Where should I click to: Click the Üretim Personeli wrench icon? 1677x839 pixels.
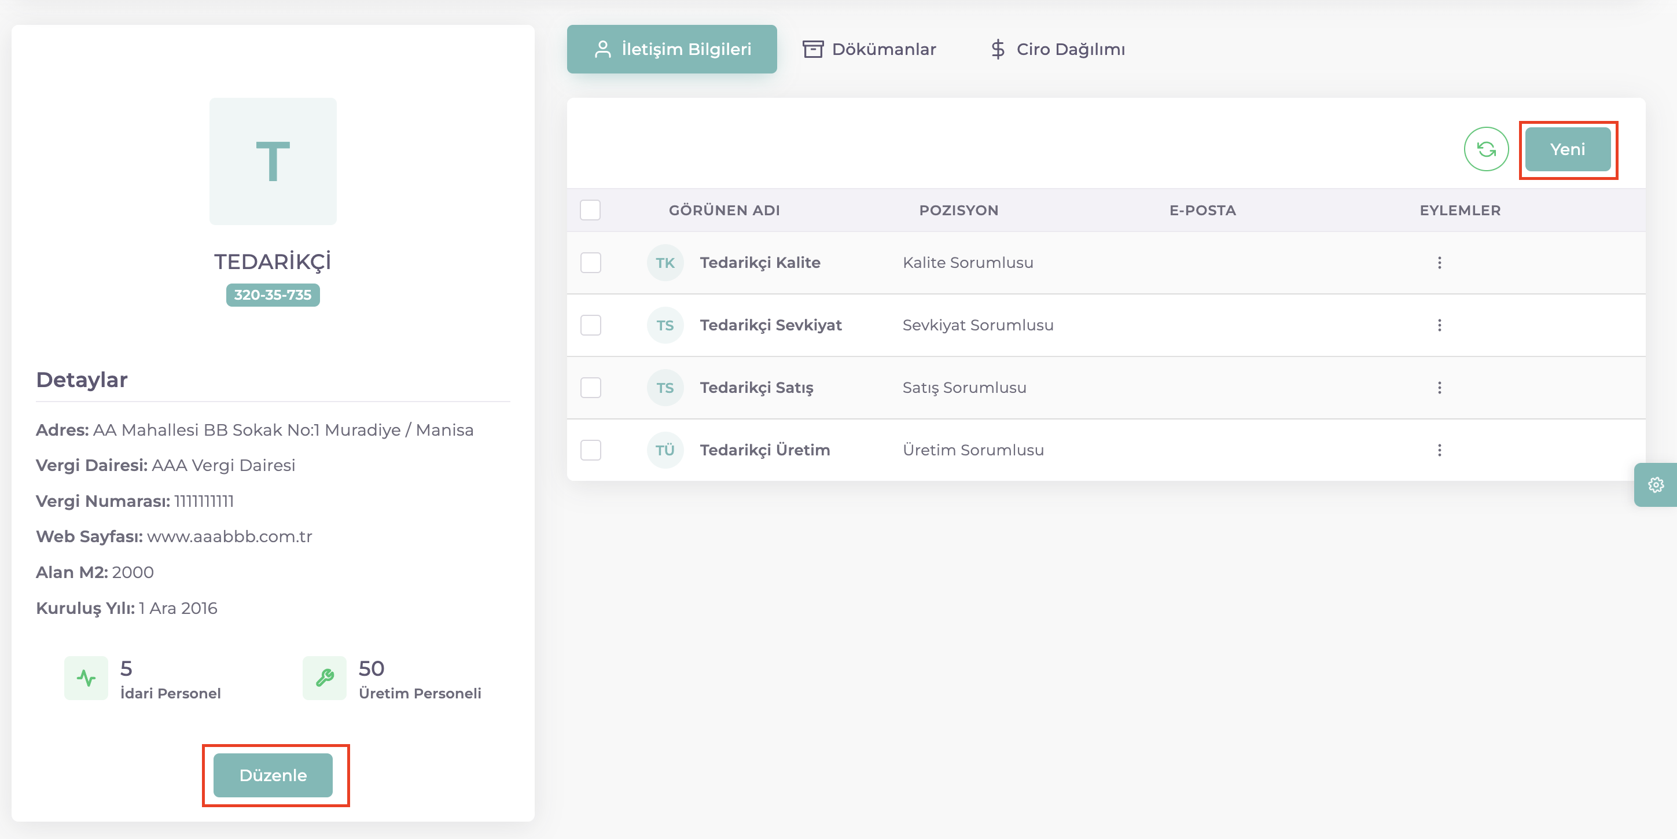click(x=324, y=678)
